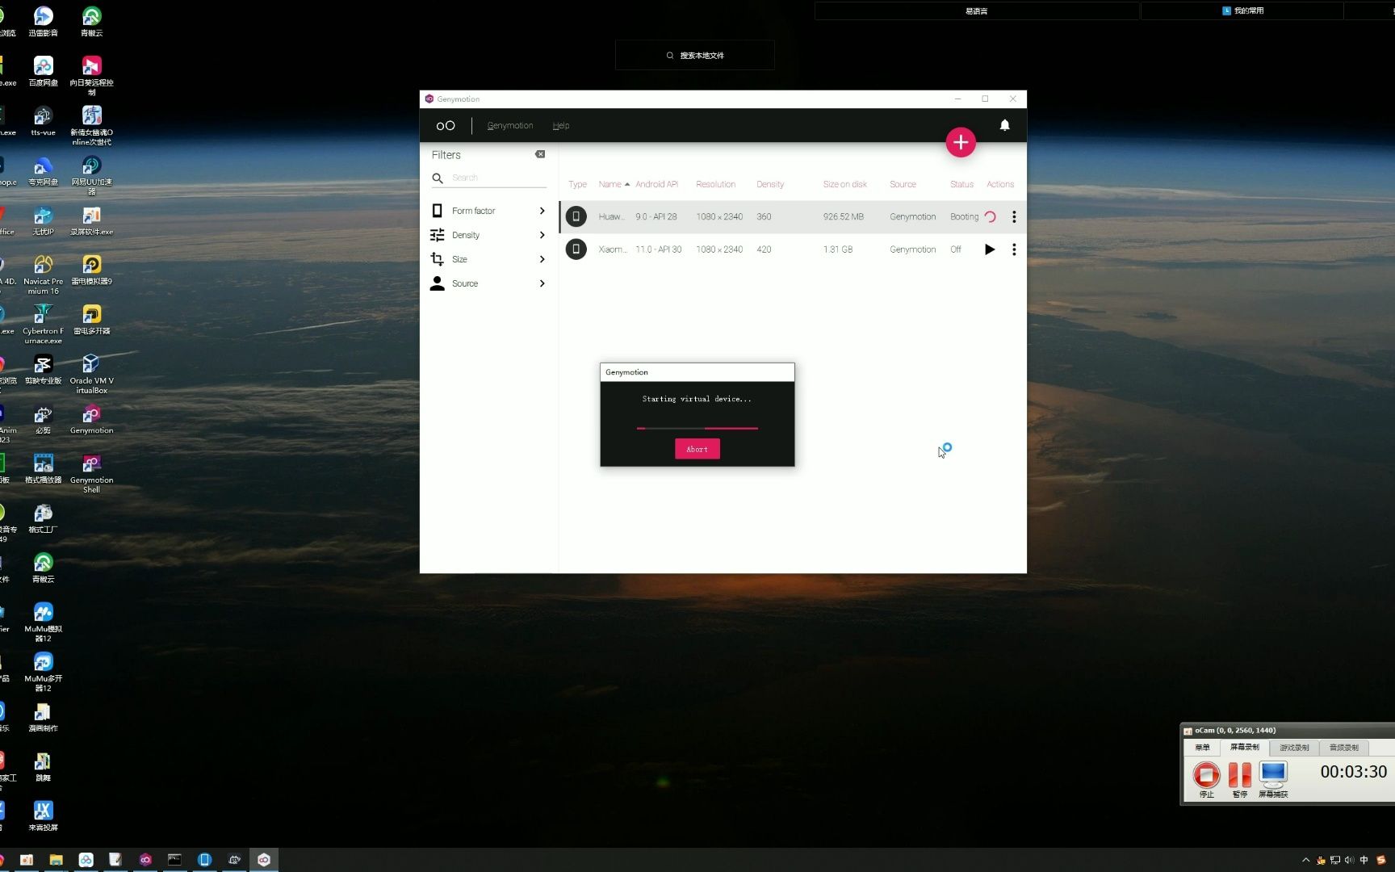This screenshot has width=1395, height=872.
Task: Open 格式工厂 desktop shortcut
Action: coord(43,519)
